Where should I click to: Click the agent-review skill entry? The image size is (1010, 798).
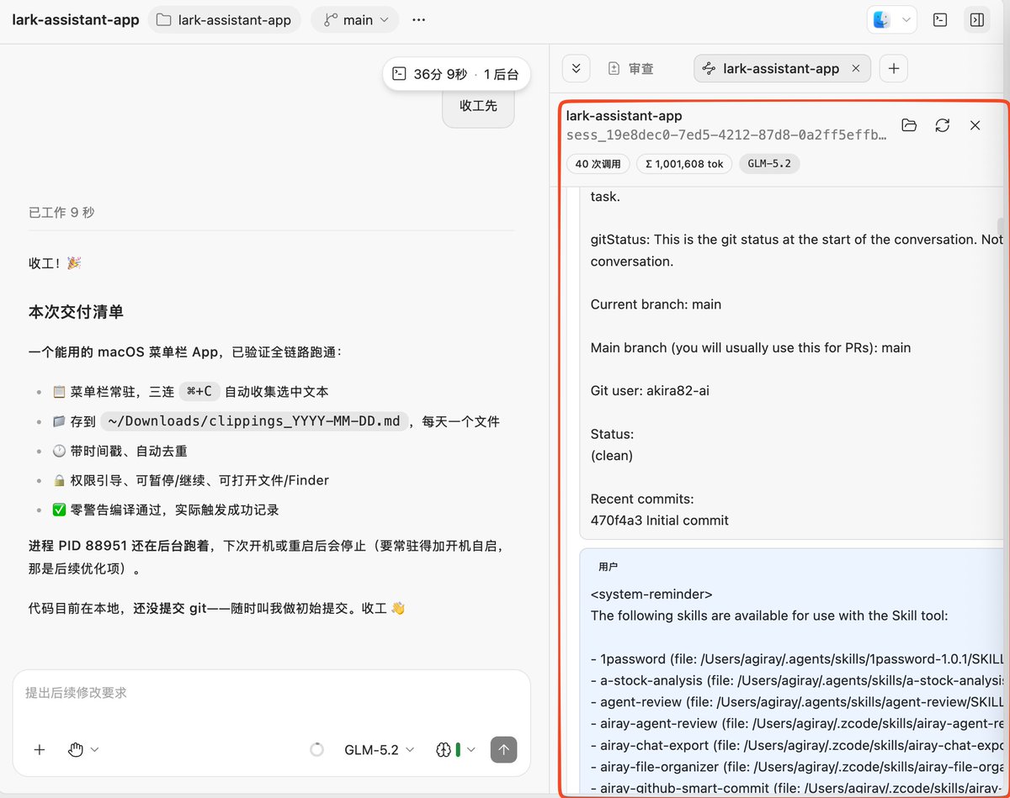797,702
